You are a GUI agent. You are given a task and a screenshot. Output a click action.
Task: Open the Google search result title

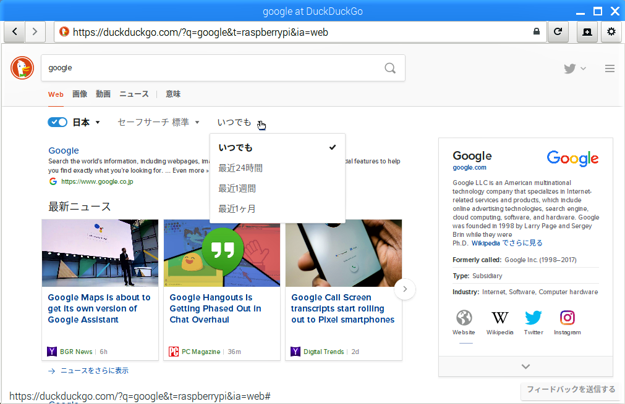tap(64, 150)
